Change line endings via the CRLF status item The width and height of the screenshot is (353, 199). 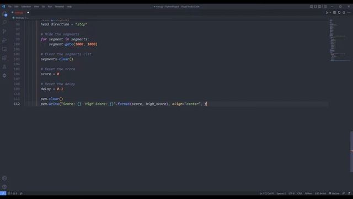pyautogui.click(x=299, y=193)
